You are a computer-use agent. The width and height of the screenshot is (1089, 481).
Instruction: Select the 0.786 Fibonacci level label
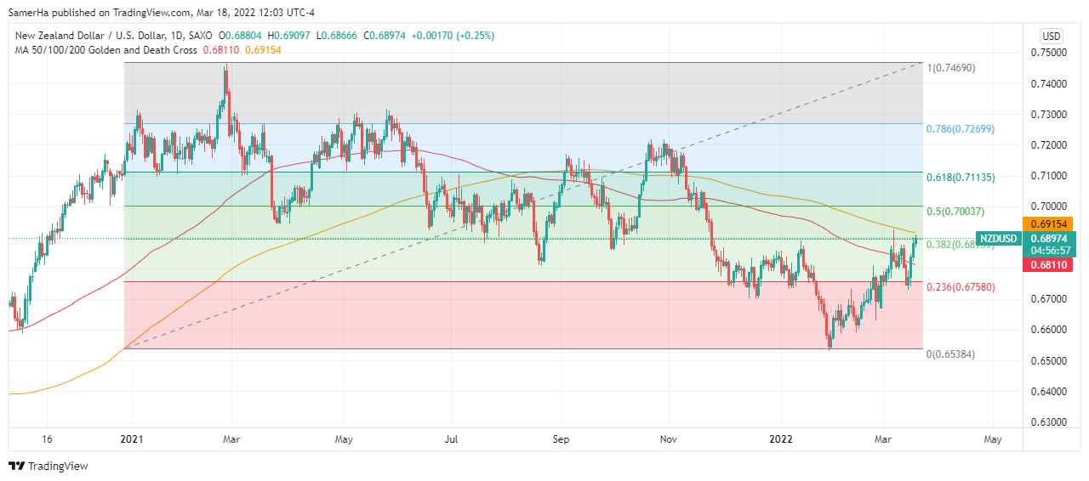[x=960, y=128]
